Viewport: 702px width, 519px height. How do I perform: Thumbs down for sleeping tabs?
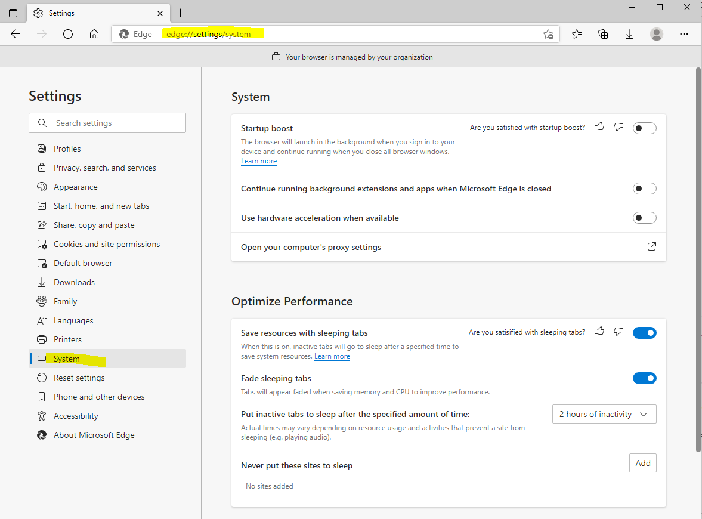pos(618,331)
